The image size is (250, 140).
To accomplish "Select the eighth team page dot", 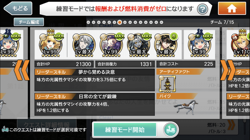I will (x=125, y=22).
